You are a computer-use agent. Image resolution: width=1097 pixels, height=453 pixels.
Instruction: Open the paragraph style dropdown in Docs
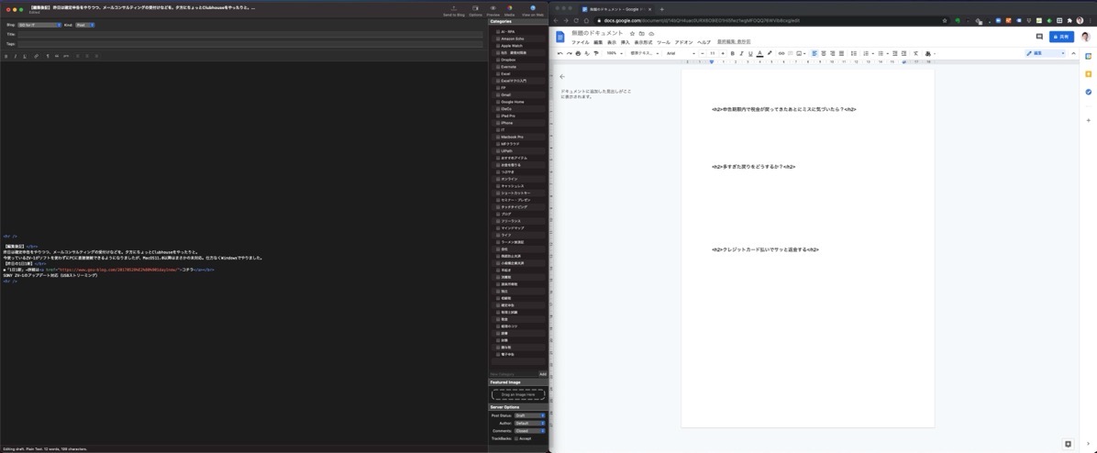(x=644, y=53)
